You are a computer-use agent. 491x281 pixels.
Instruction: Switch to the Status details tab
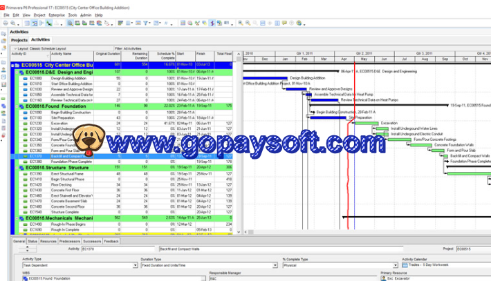[x=33, y=242]
